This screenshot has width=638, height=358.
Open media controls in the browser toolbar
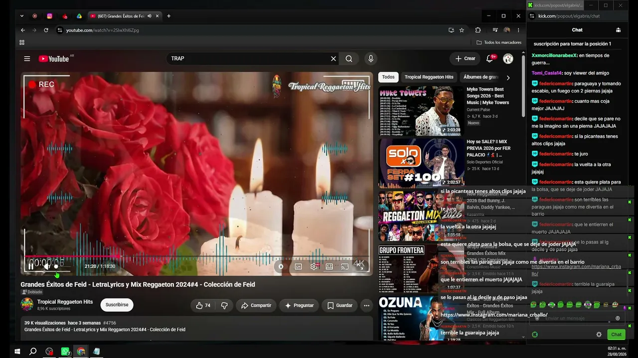(495, 30)
